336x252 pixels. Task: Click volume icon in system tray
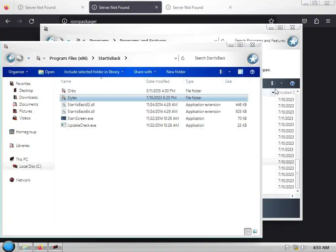click(x=303, y=247)
